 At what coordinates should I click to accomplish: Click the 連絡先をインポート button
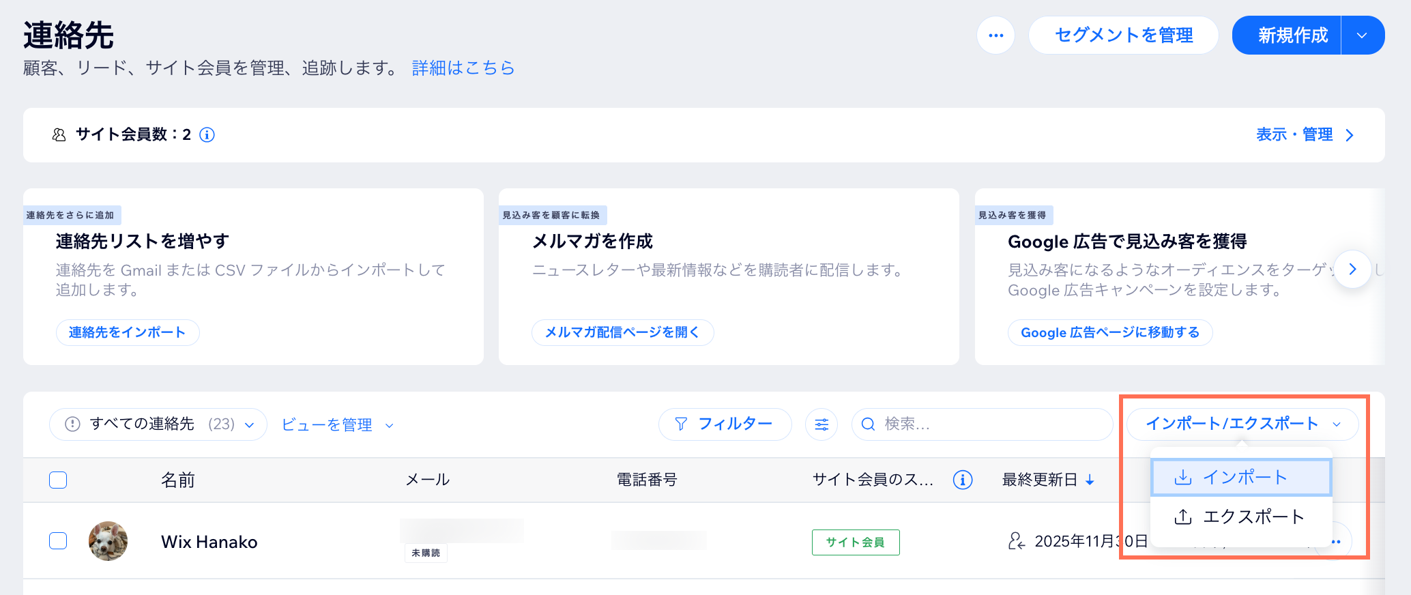pos(128,332)
